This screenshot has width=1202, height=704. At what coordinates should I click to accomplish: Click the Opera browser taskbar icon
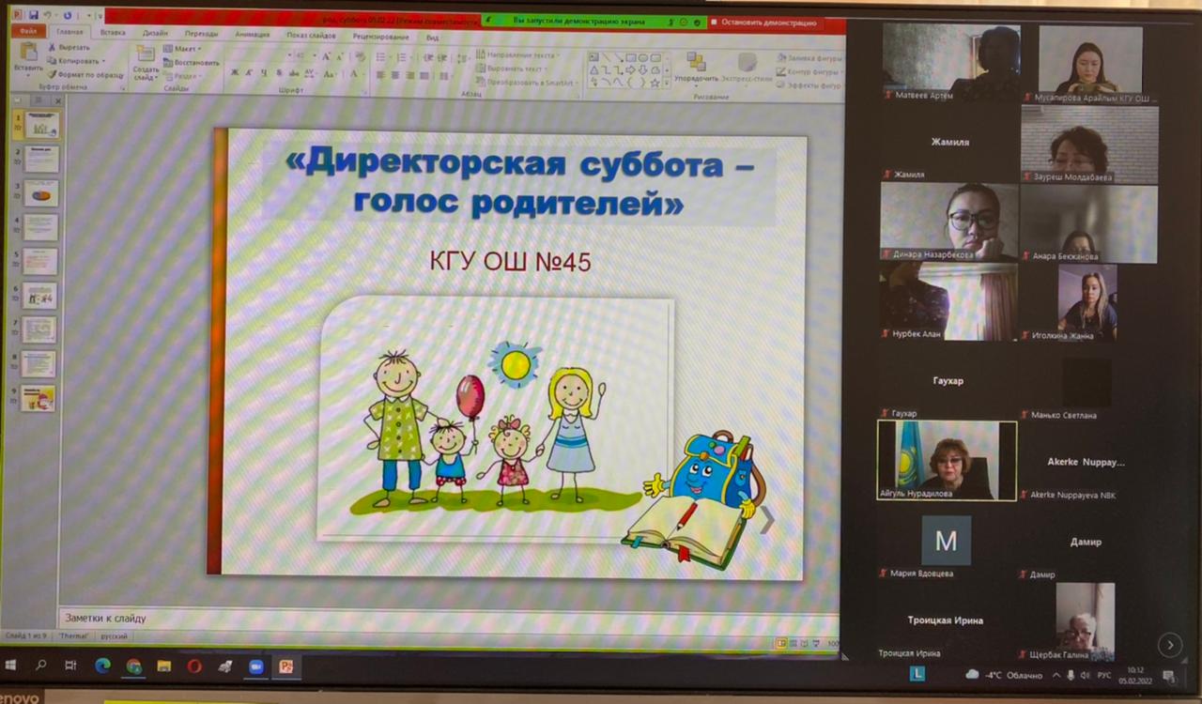point(194,666)
